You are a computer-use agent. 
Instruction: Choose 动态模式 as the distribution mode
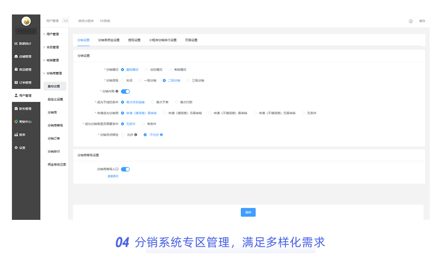click(x=147, y=69)
